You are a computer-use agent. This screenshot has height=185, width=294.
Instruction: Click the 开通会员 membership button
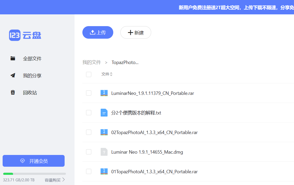tap(33, 161)
